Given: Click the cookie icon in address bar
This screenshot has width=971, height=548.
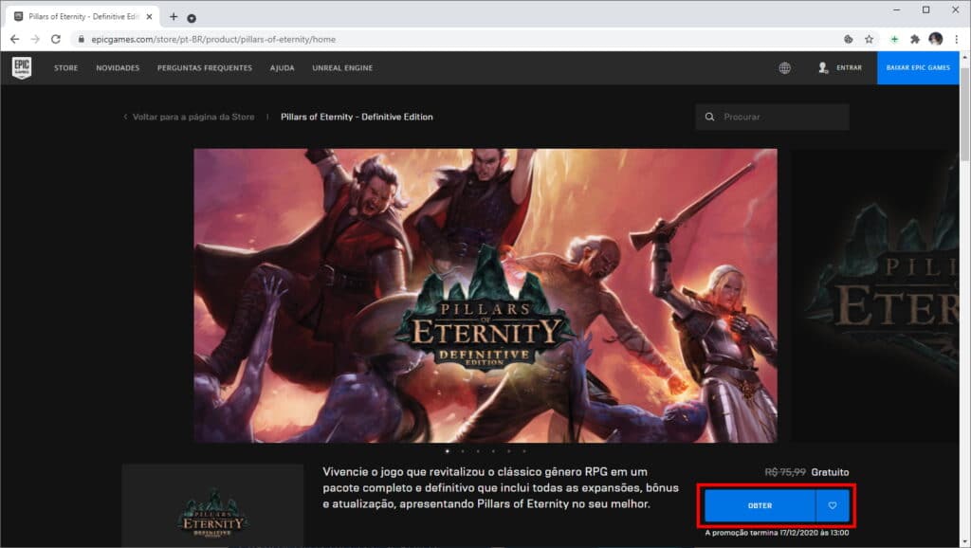Looking at the screenshot, I should point(849,39).
